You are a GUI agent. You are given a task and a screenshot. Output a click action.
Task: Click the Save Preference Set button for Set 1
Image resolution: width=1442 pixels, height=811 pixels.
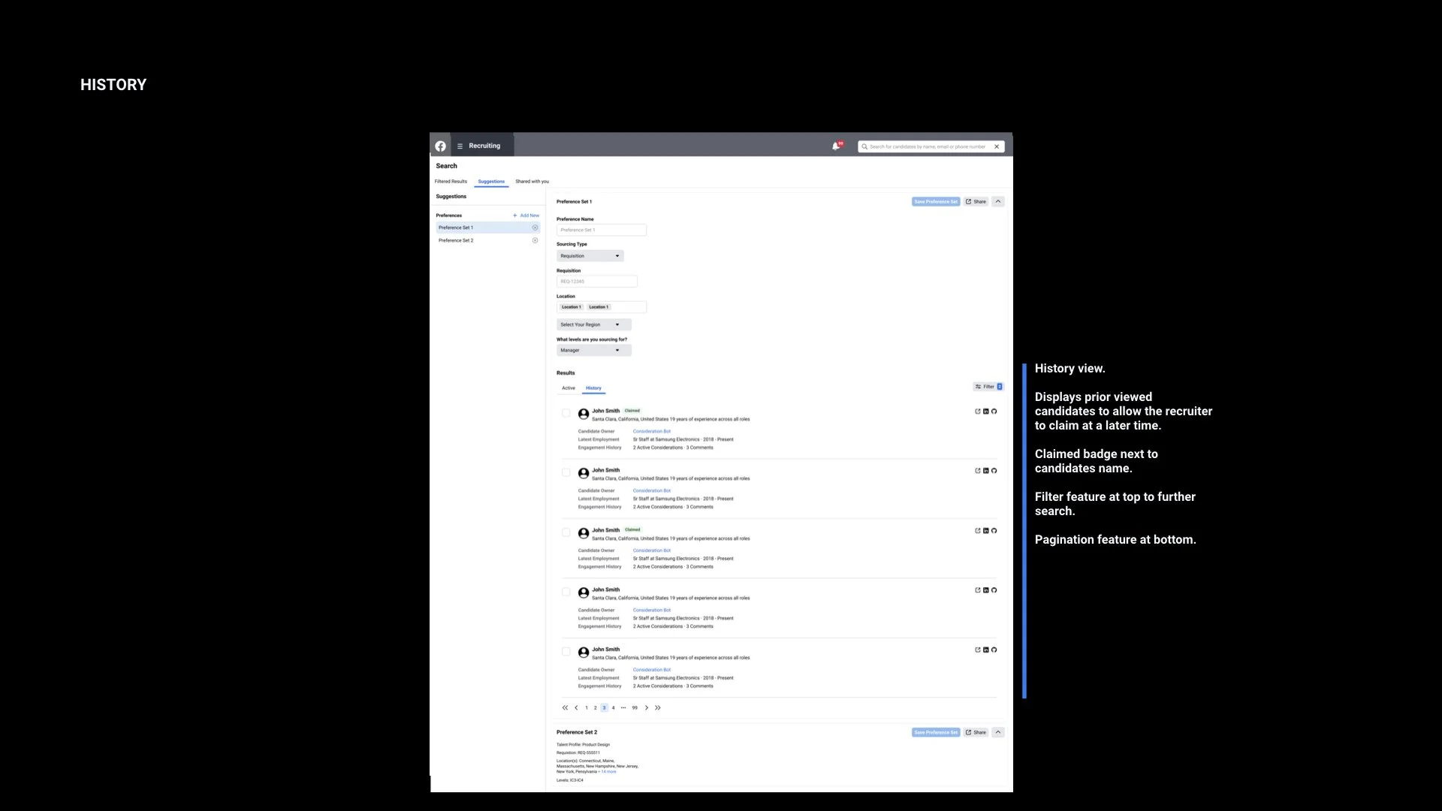click(935, 202)
